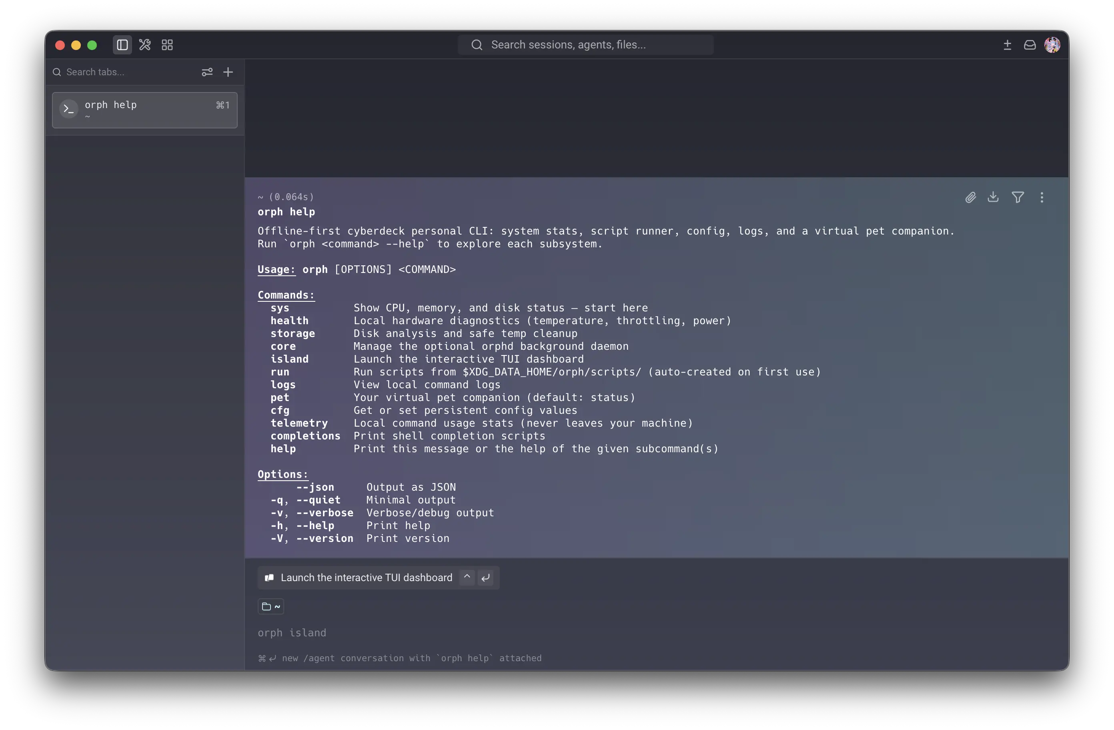Accept the suggestion with the return-arrow button
This screenshot has height=730, width=1114.
485,578
